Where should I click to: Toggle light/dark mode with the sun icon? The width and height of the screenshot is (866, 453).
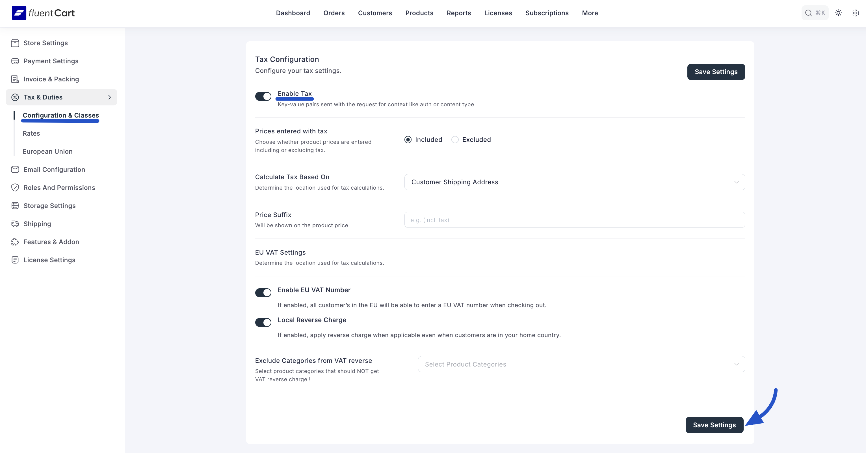[838, 13]
